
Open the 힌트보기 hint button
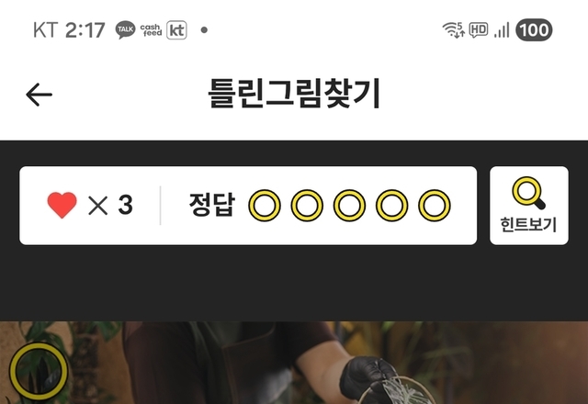click(x=529, y=206)
